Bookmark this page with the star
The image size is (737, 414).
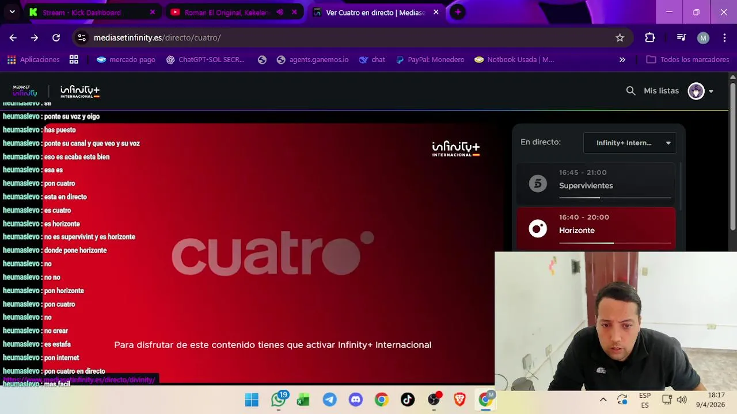620,37
